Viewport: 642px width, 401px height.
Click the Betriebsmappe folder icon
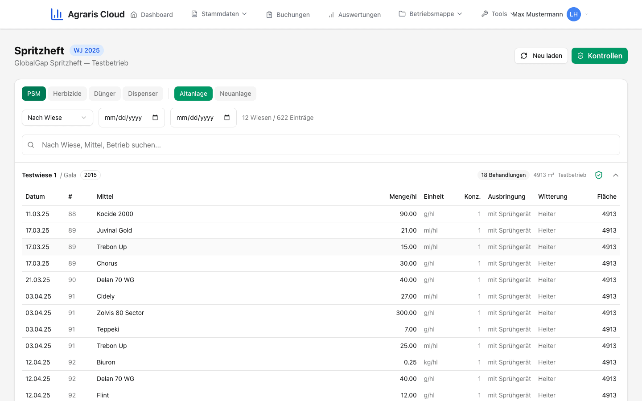pyautogui.click(x=402, y=14)
